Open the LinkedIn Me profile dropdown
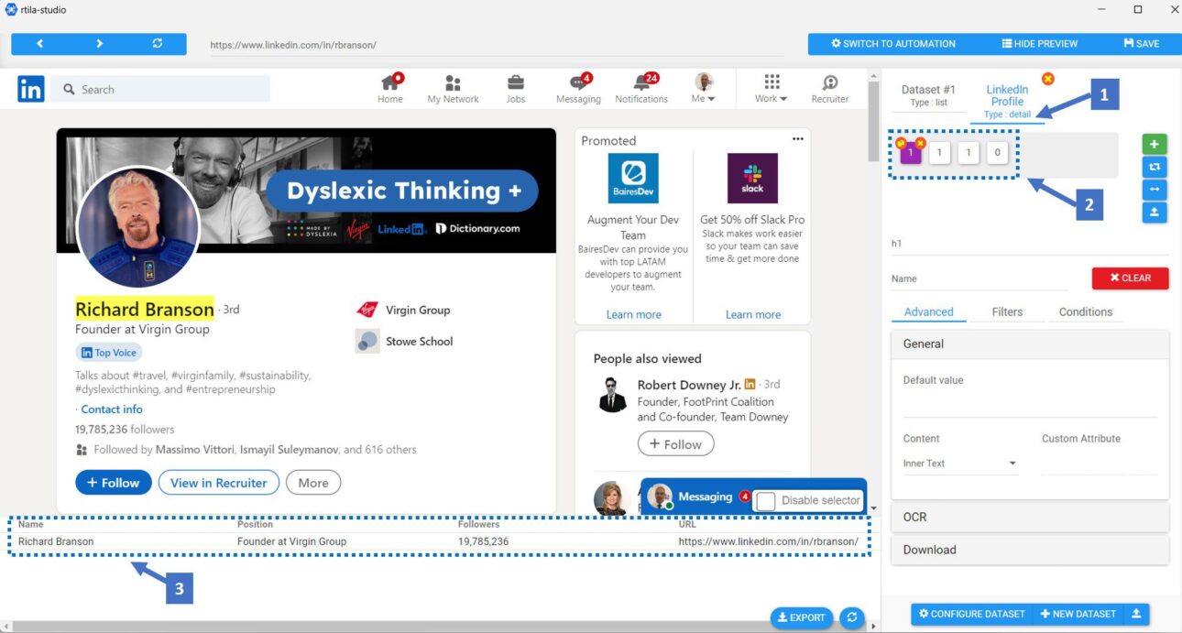Screen dimensions: 1182x633 [704, 89]
